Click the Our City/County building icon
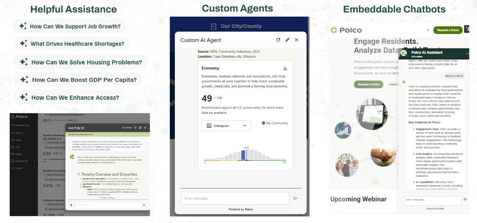Screen dimensions: 477x223 214,26
